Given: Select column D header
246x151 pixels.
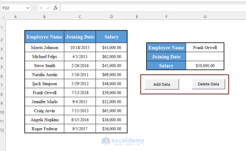Looking at the screenshot, I should 112,17.
